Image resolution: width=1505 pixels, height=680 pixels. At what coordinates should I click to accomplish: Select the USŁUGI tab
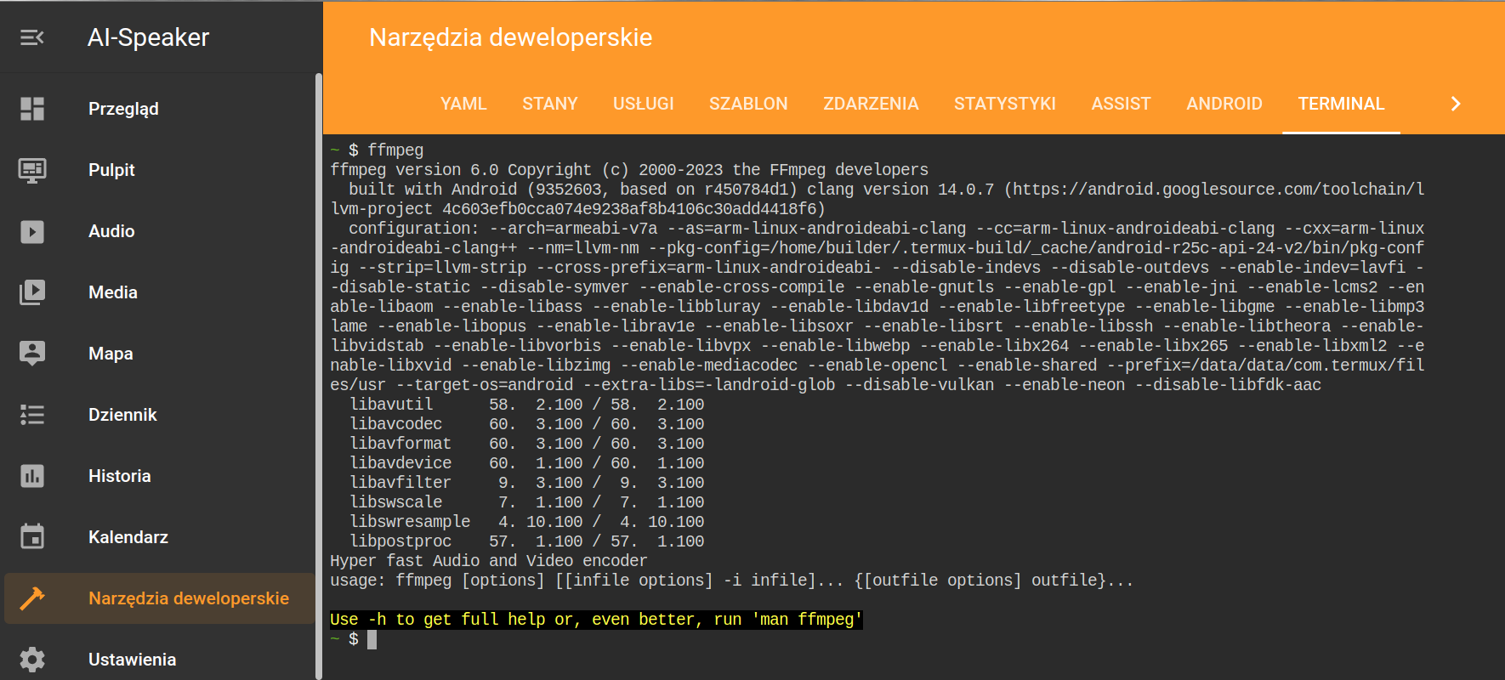coord(644,104)
